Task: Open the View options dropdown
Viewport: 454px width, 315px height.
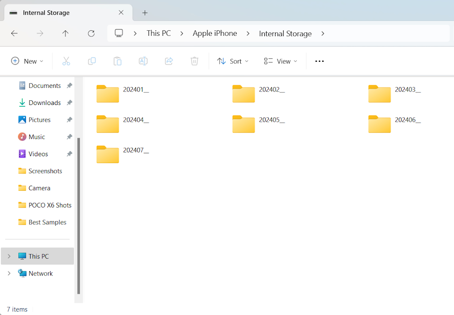Action: [x=280, y=61]
